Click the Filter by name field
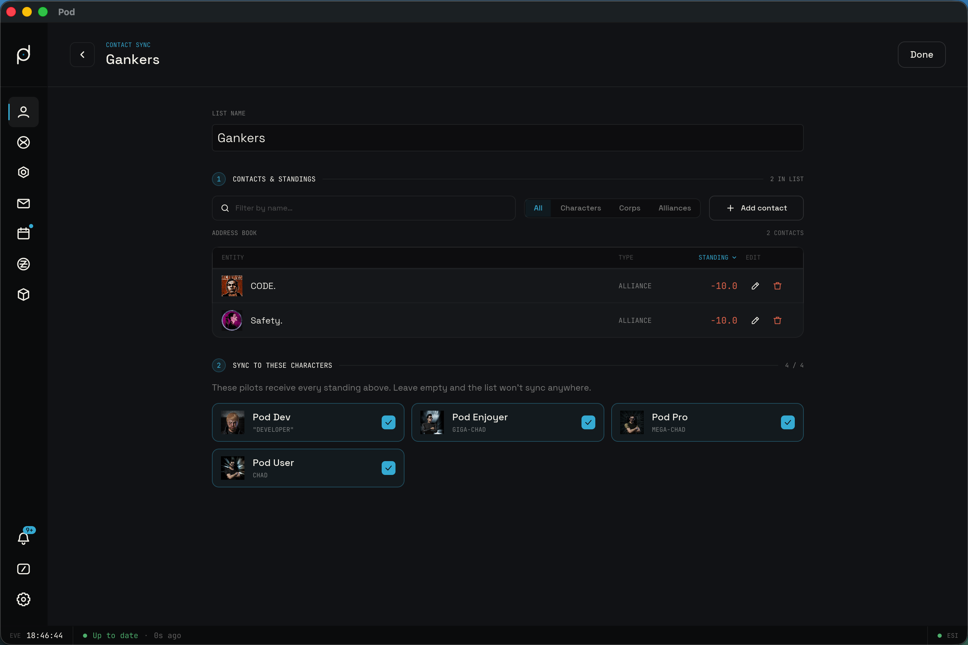 click(364, 208)
